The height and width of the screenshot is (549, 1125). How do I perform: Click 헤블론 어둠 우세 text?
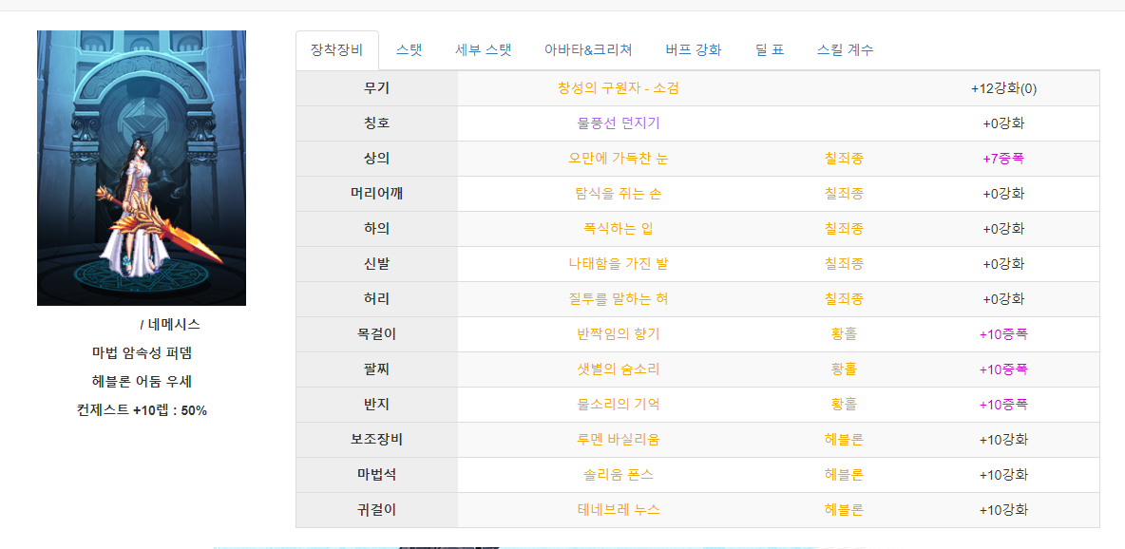143,382
